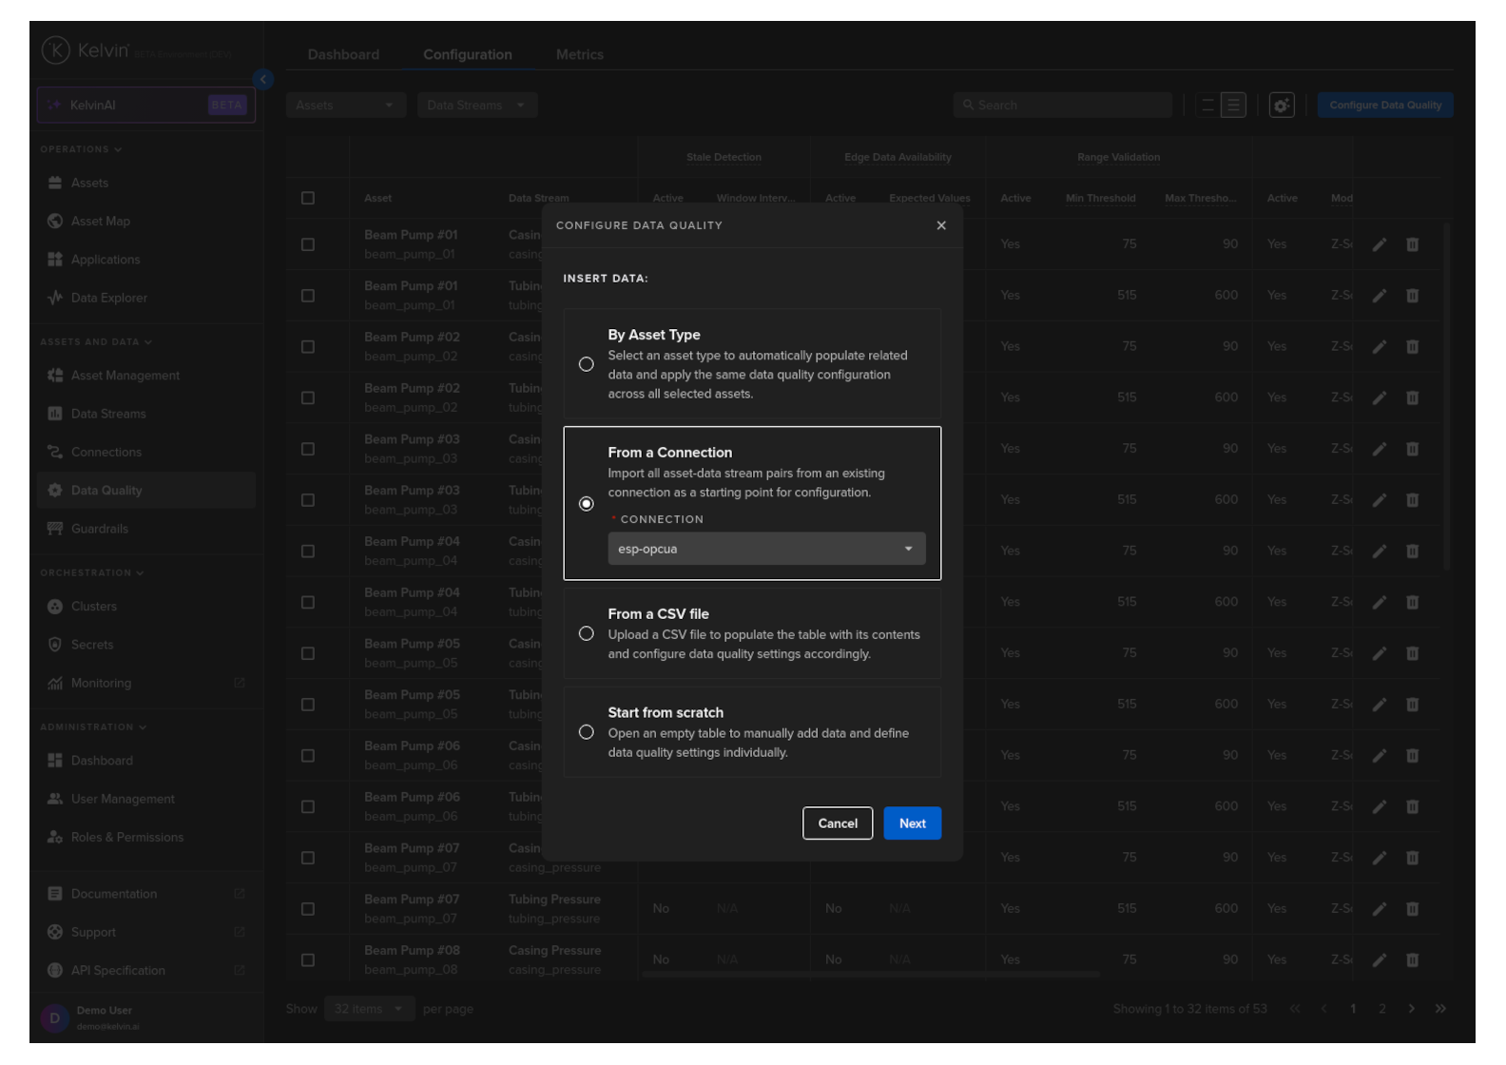
Task: Click the delete trash icon for the first Beam Pump #02 row
Action: point(1412,347)
